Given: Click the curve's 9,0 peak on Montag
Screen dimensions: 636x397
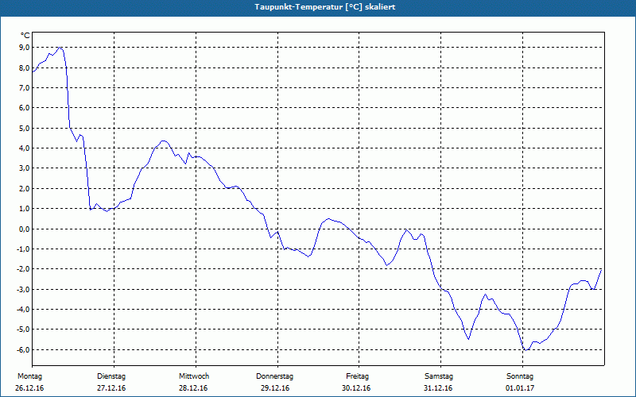Looking at the screenshot, I should (x=60, y=48).
